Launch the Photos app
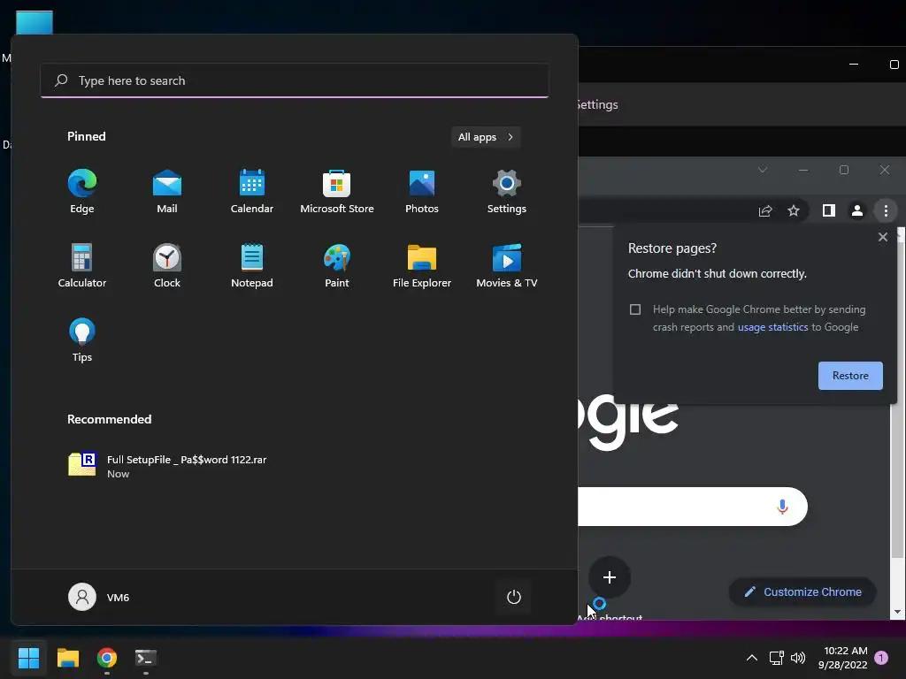The height and width of the screenshot is (679, 906). coord(422,192)
